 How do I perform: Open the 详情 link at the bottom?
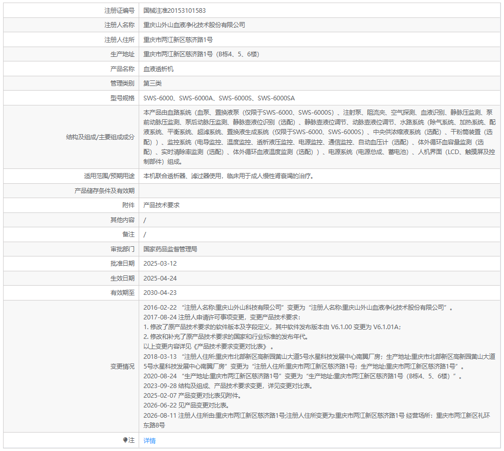tap(149, 440)
